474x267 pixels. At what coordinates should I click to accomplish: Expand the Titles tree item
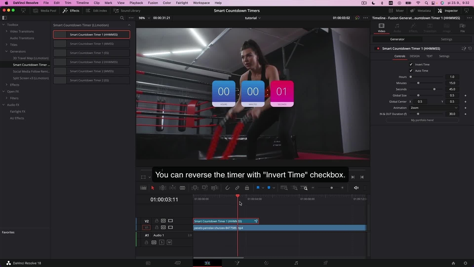(x=7, y=45)
